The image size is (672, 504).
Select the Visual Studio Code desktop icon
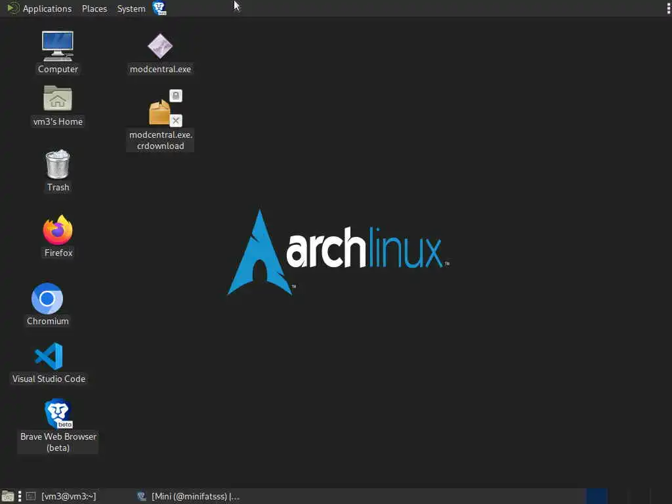[49, 356]
